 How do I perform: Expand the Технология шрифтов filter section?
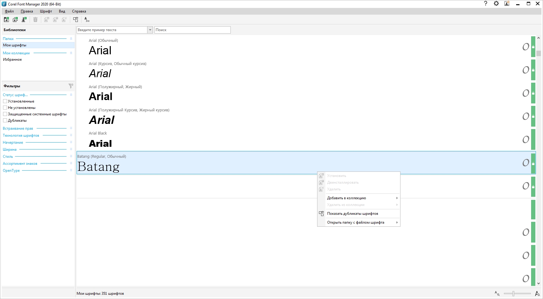(71, 135)
